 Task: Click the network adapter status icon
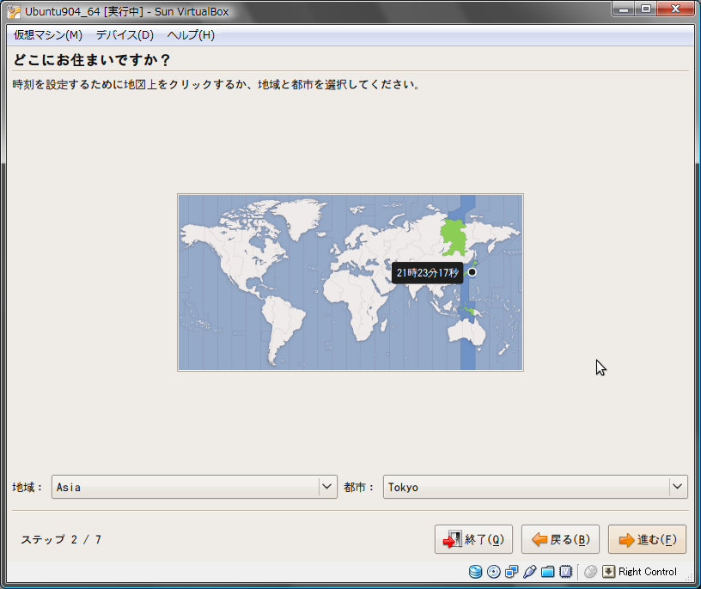[511, 572]
